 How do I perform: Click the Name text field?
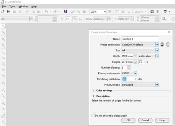(x=140, y=39)
